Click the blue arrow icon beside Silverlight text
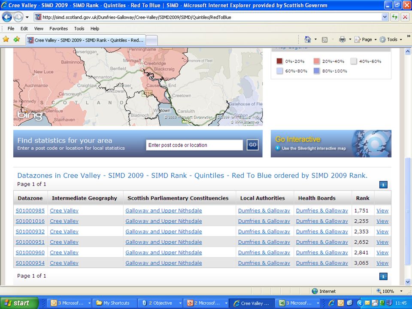This screenshot has height=309, width=412. [278, 148]
